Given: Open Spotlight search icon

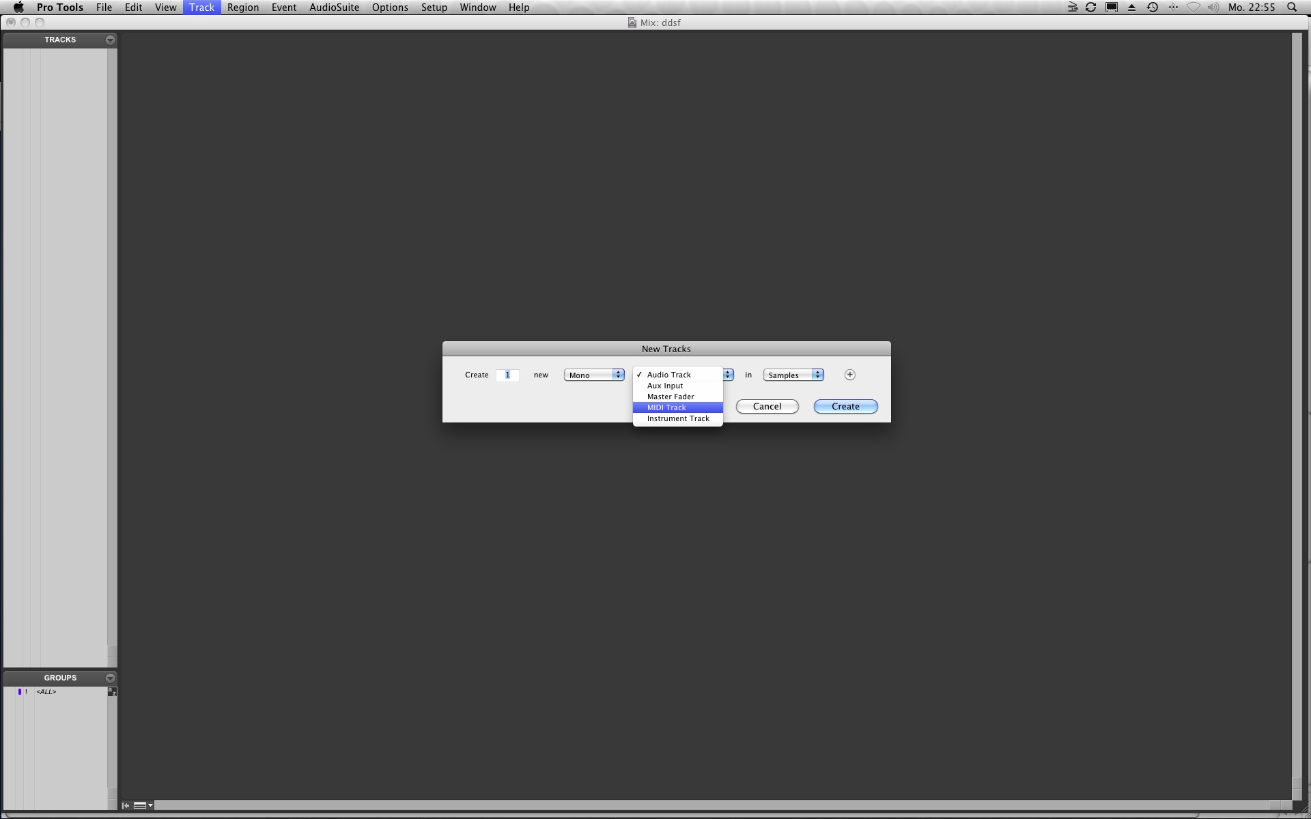Looking at the screenshot, I should click(1292, 8).
